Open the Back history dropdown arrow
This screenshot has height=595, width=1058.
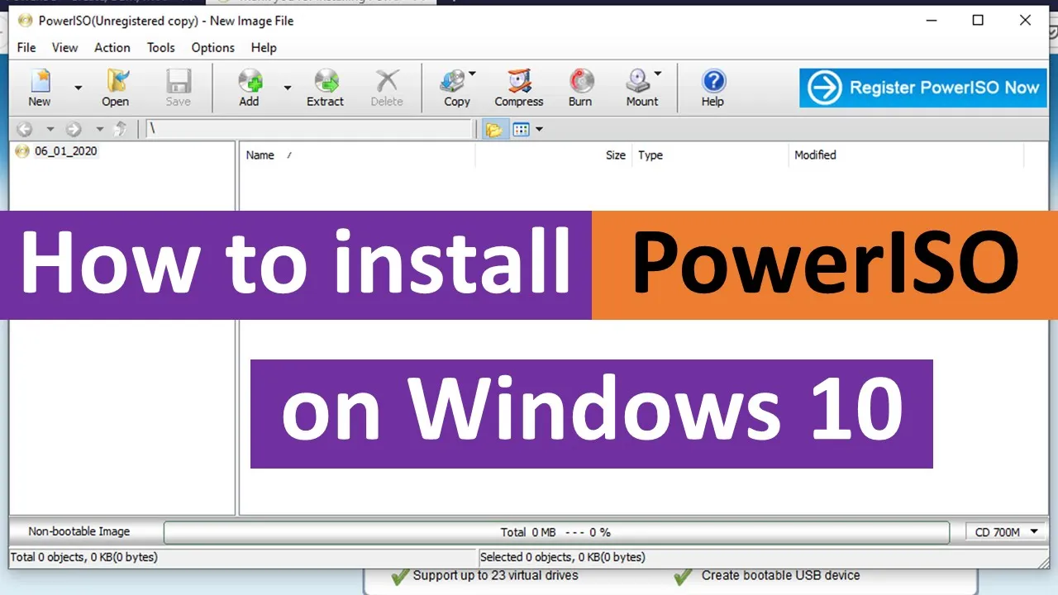click(x=50, y=129)
